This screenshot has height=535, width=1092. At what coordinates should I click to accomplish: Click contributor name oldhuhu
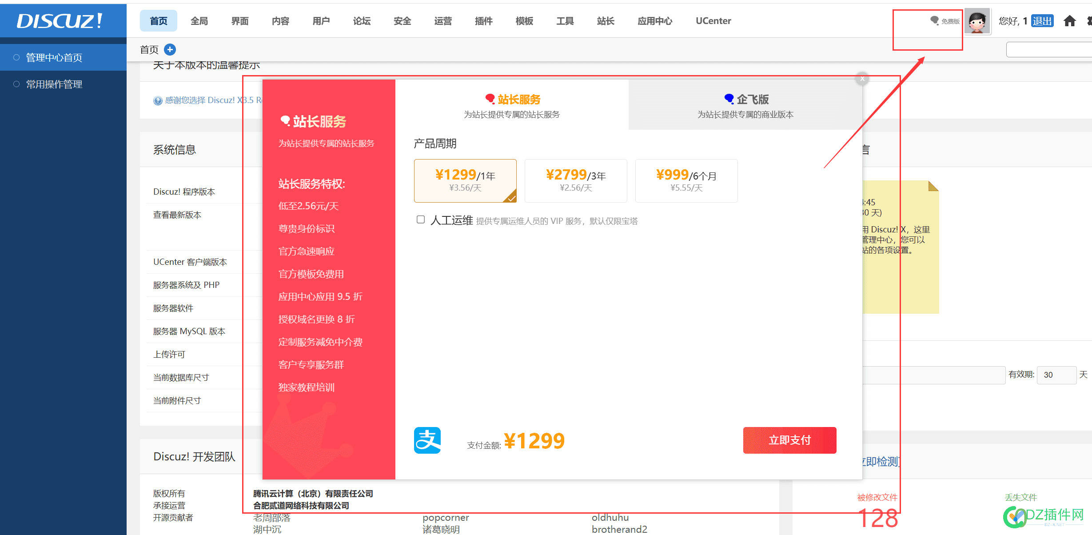(x=610, y=518)
